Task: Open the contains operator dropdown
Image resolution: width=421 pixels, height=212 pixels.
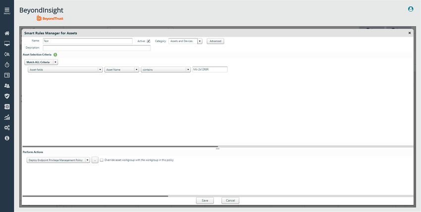Action: (x=165, y=70)
